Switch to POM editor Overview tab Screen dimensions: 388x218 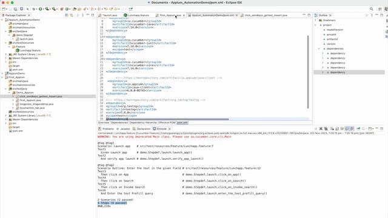tap(104, 122)
